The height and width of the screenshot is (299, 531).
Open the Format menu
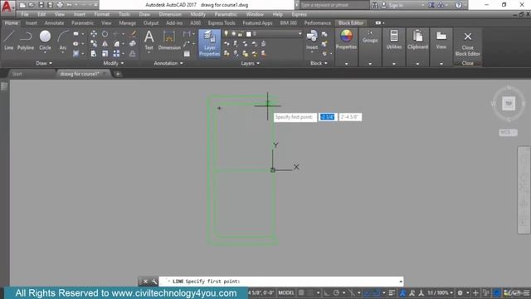pyautogui.click(x=101, y=14)
